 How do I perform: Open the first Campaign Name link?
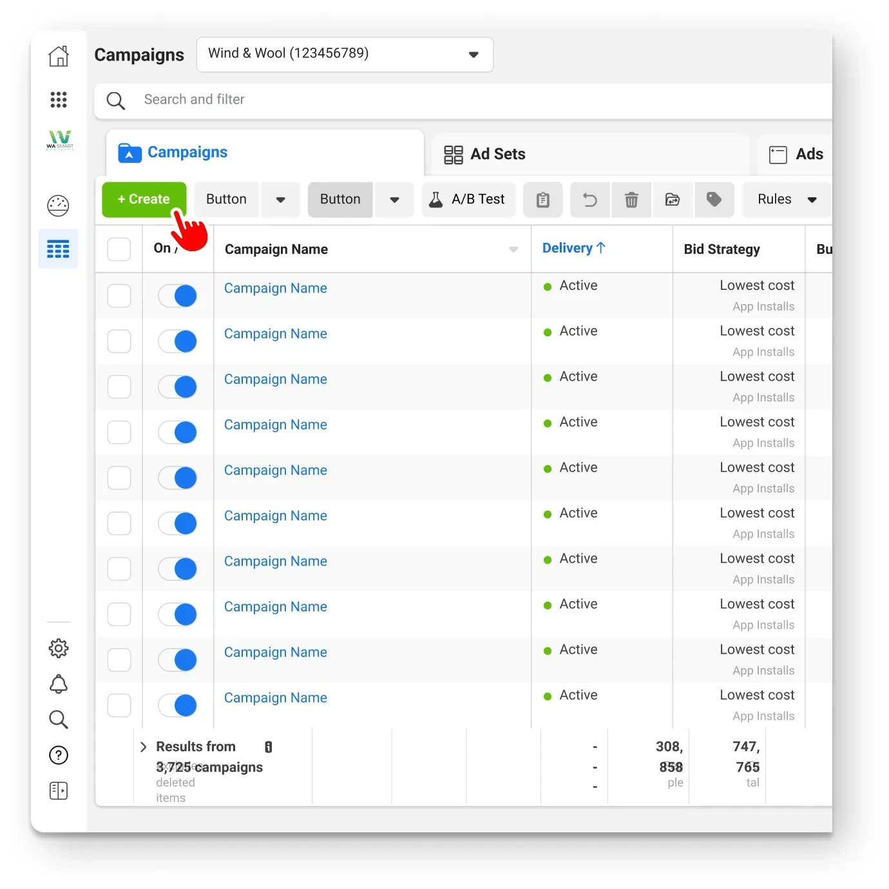(x=276, y=289)
